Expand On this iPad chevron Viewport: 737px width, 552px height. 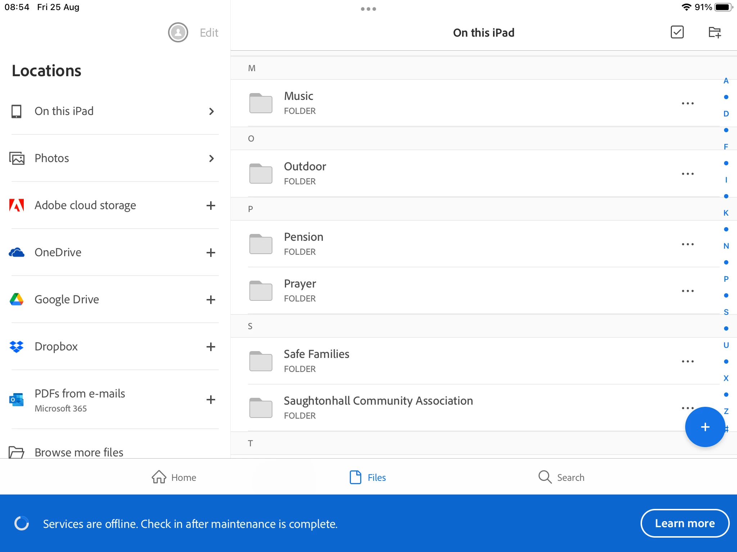point(212,111)
